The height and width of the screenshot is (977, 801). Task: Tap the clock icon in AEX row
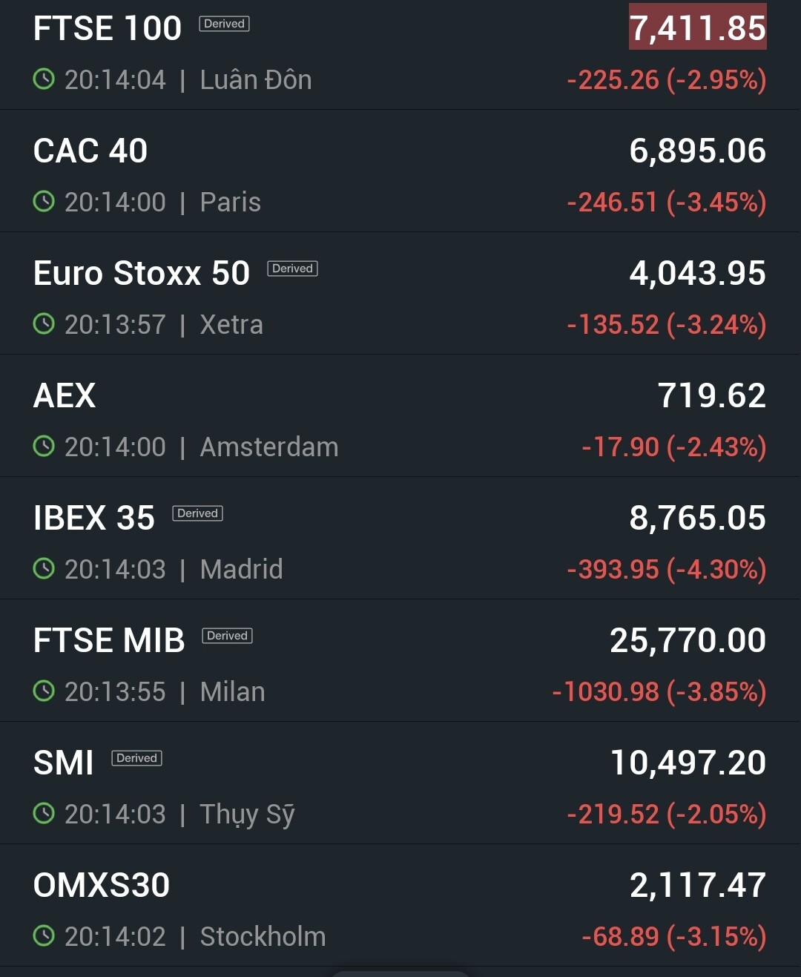[x=44, y=447]
